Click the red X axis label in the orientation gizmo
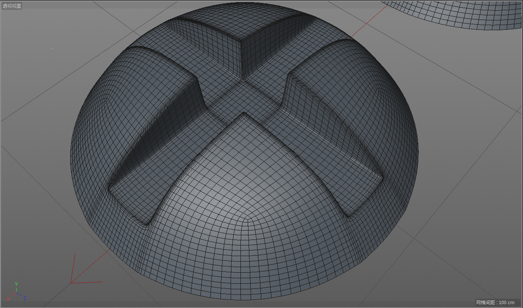The image size is (523, 308). point(8,299)
